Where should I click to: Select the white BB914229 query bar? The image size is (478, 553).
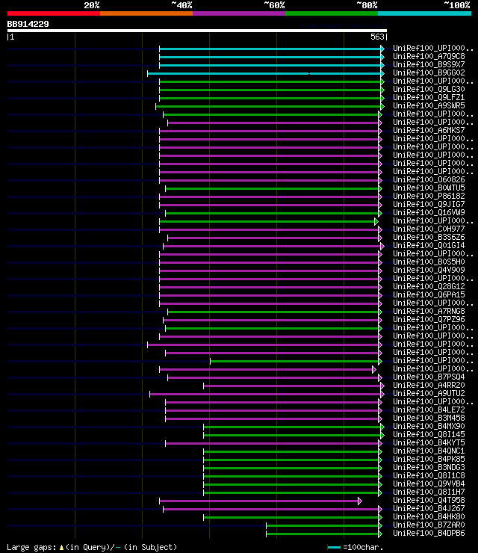pos(197,31)
